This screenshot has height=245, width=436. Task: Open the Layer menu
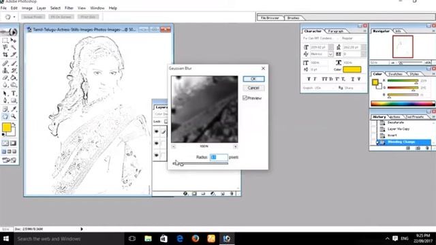(41, 8)
